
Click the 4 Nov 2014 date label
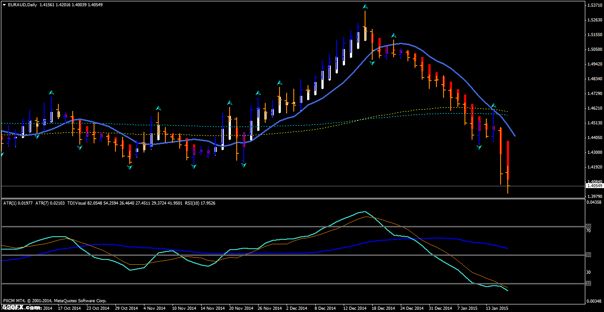point(154,308)
